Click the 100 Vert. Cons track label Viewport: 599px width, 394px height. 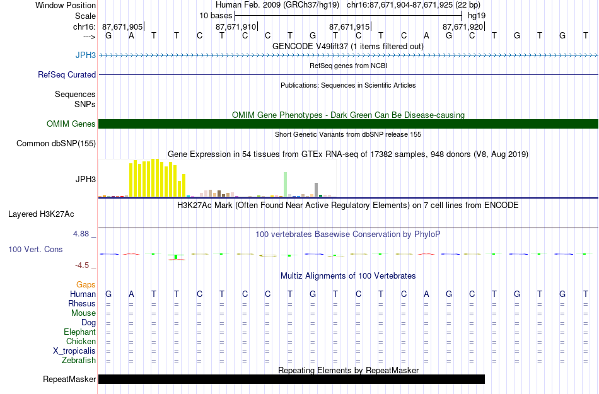[35, 249]
